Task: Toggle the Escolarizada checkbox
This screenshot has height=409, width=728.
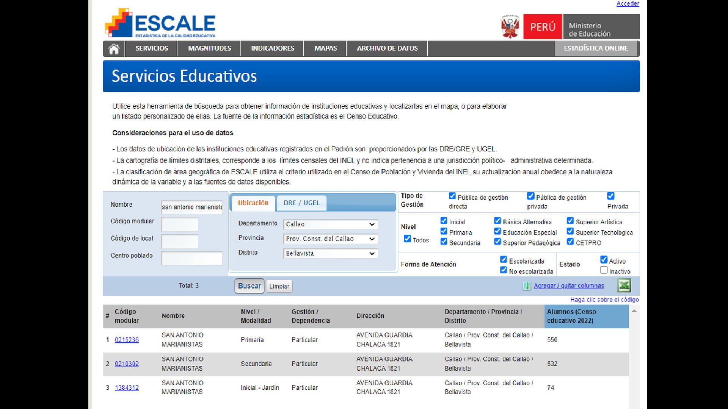Action: coord(503,260)
